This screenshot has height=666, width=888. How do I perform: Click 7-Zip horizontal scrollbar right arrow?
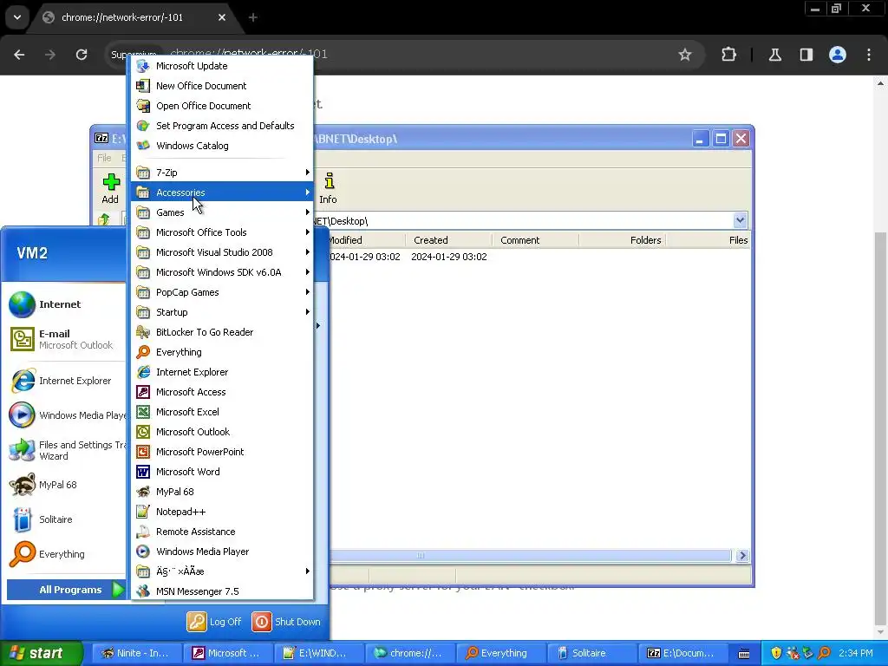click(742, 556)
